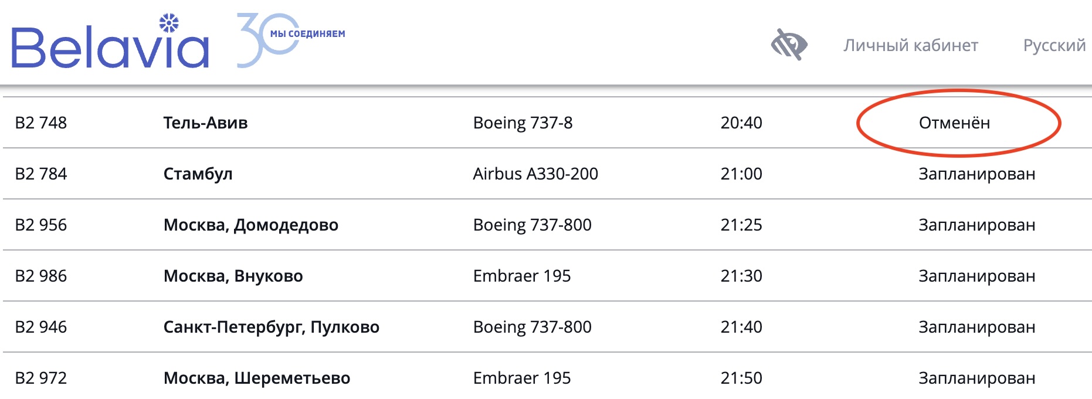Click Москва, Домодедово destination
Screen dimensions: 1092x399
pyautogui.click(x=250, y=225)
